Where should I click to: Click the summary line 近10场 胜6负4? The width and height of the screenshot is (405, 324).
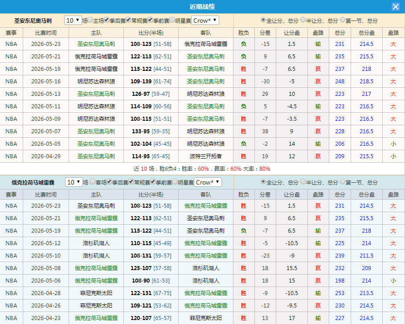click(x=202, y=169)
